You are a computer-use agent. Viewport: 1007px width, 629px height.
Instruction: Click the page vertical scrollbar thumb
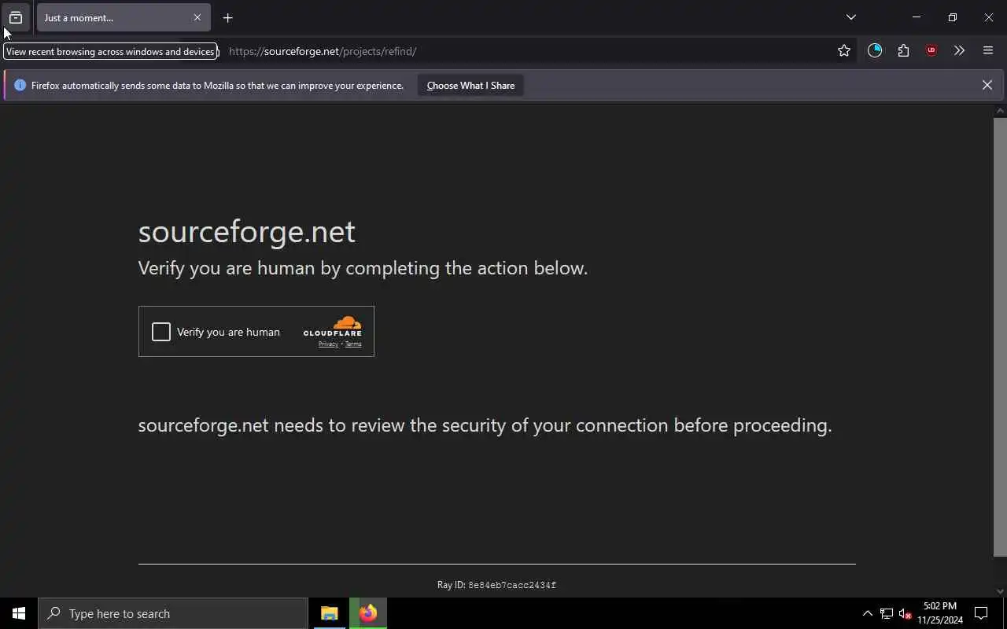(1000, 337)
